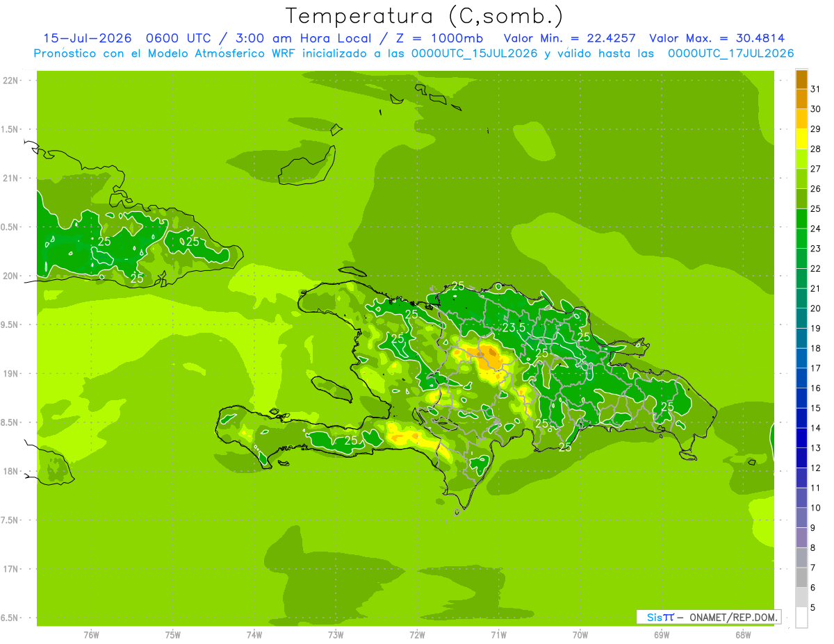Click the Temperatura (C,somb.) title
The image size is (834, 644).
click(425, 16)
